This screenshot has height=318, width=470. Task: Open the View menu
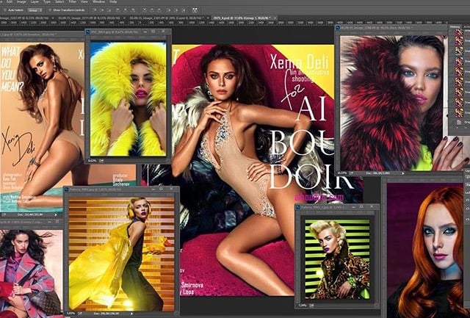tap(84, 1)
